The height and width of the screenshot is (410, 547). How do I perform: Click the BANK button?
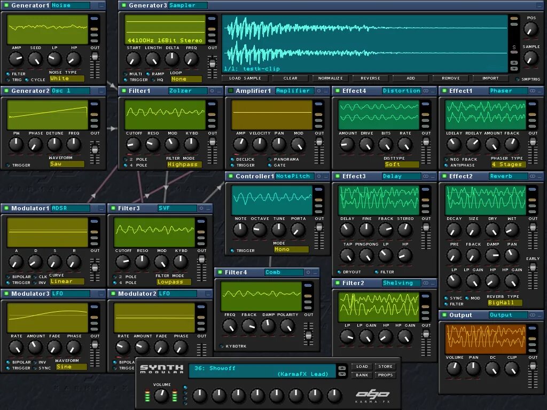362,375
